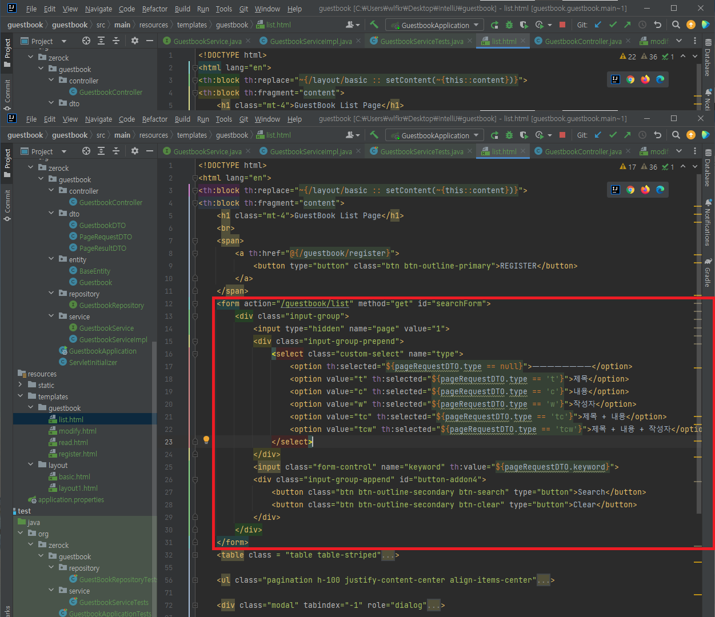Open Project panel gear options in front window
This screenshot has width=715, height=617.
pyautogui.click(x=135, y=151)
